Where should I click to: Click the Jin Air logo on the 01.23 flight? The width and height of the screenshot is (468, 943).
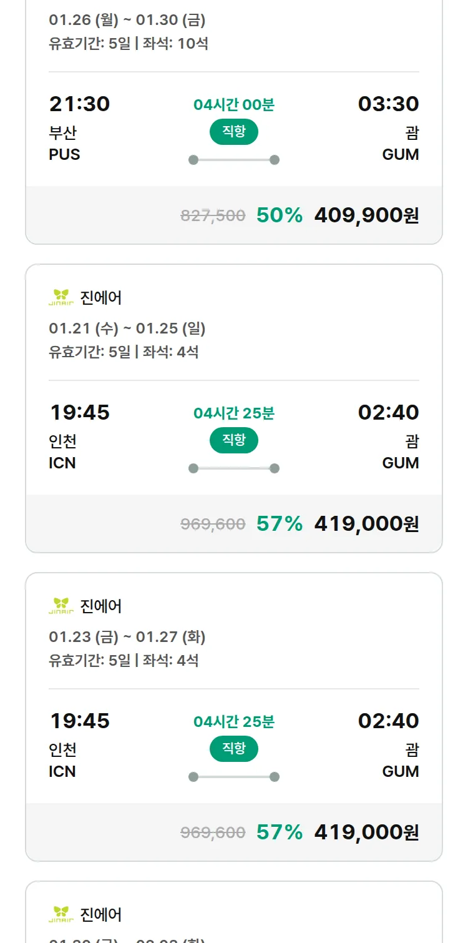(x=61, y=606)
